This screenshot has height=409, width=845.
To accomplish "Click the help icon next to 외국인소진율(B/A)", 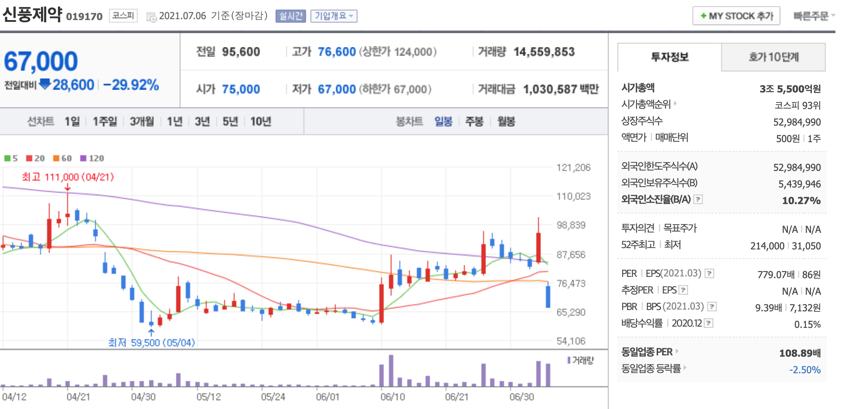I will click(x=698, y=199).
